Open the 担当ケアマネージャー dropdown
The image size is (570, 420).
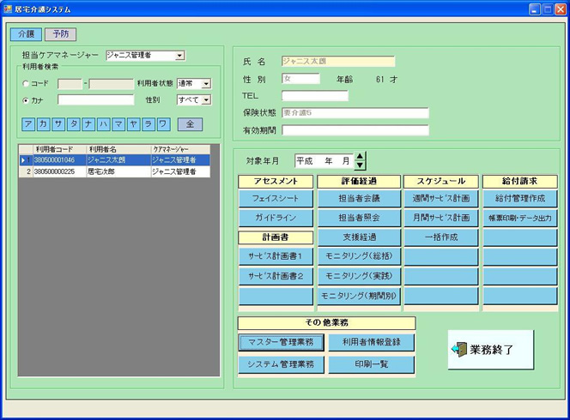click(x=179, y=56)
